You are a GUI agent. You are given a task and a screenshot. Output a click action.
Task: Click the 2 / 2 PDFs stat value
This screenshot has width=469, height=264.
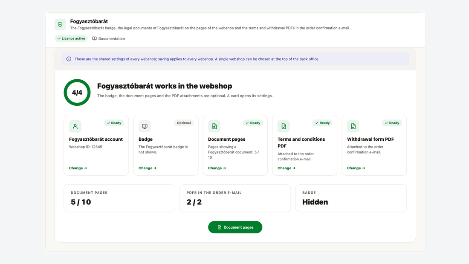click(194, 202)
